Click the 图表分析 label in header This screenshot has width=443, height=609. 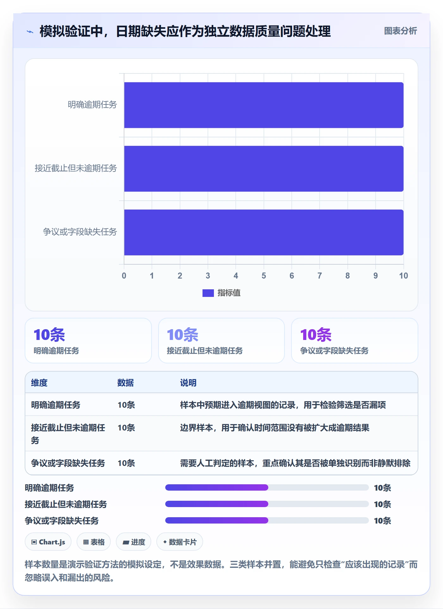[x=400, y=31]
